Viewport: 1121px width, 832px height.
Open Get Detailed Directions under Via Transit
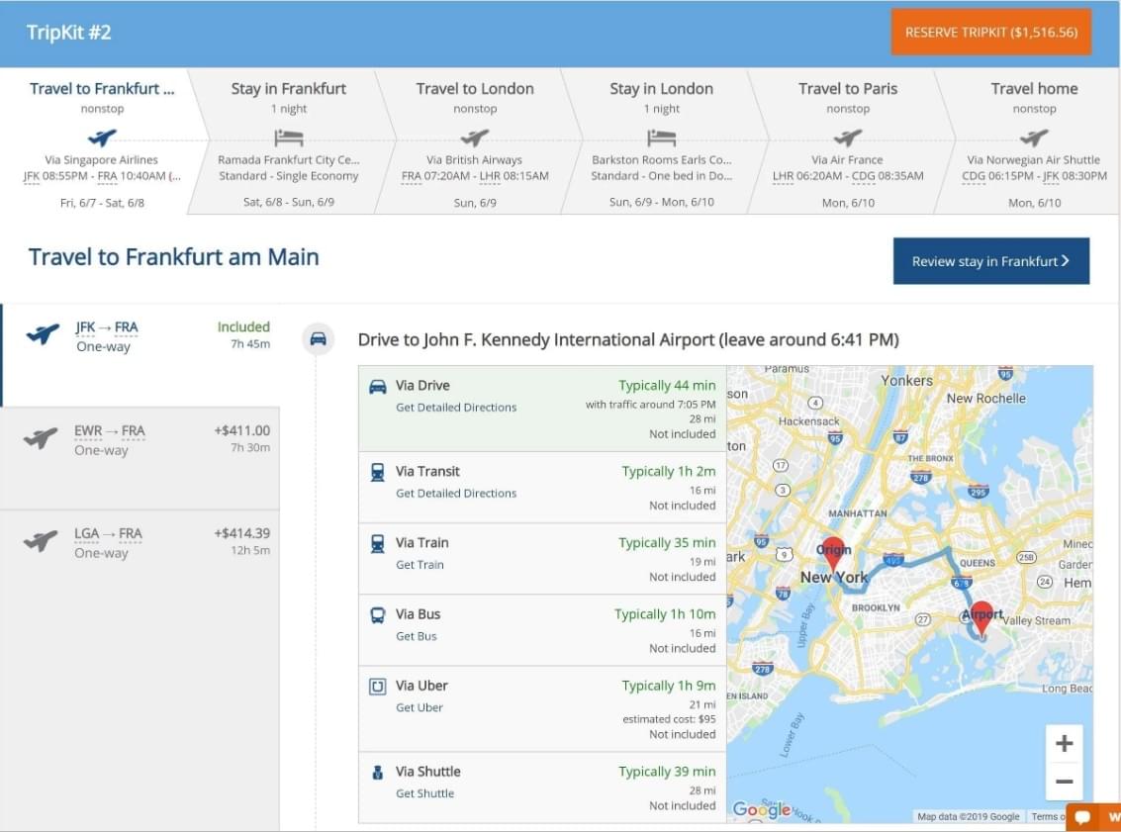[x=456, y=494]
